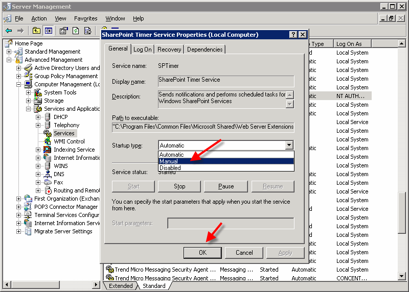Click the Storage icon in tree
The image size is (409, 292).
coord(38,101)
